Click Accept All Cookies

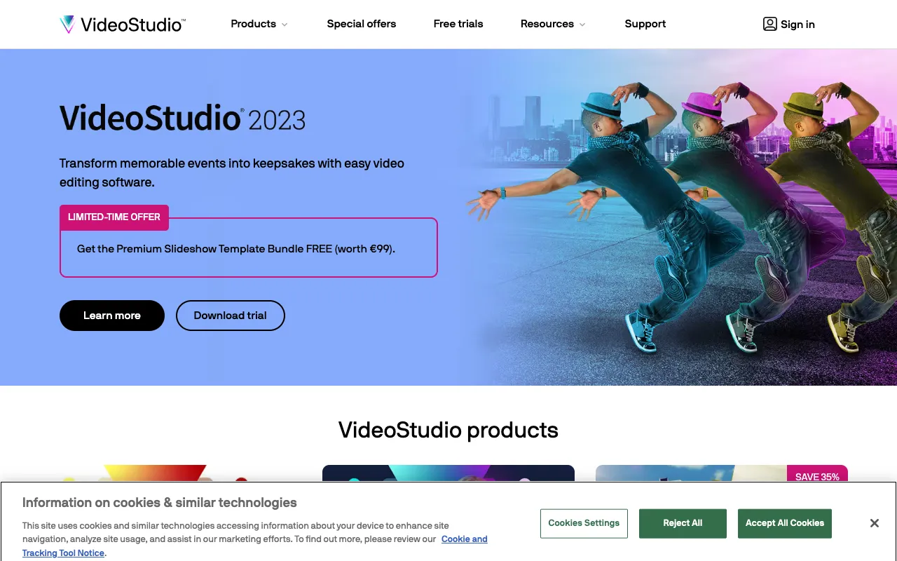(x=784, y=522)
